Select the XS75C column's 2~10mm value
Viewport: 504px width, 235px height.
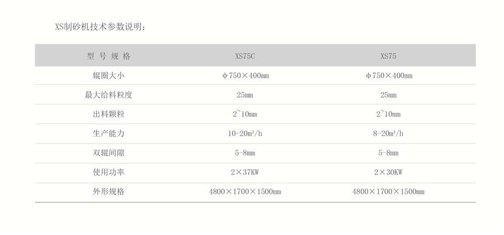245,114
